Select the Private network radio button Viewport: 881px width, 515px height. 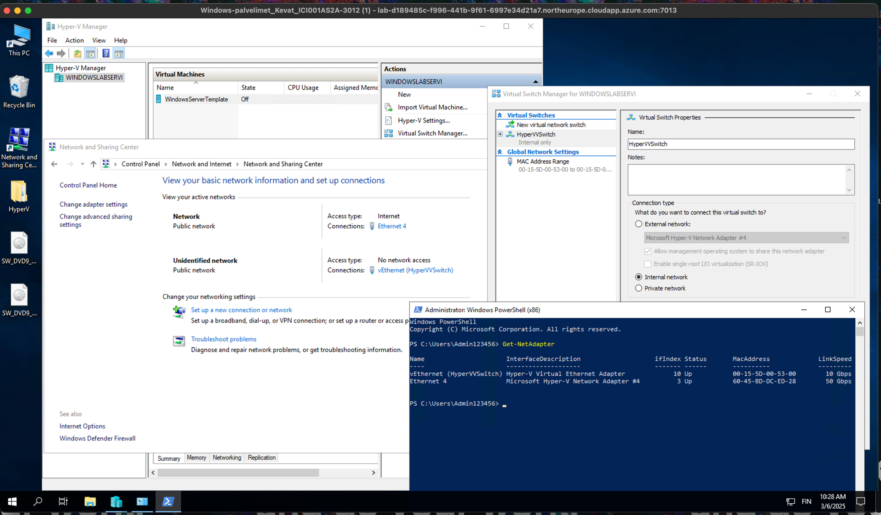pos(638,288)
